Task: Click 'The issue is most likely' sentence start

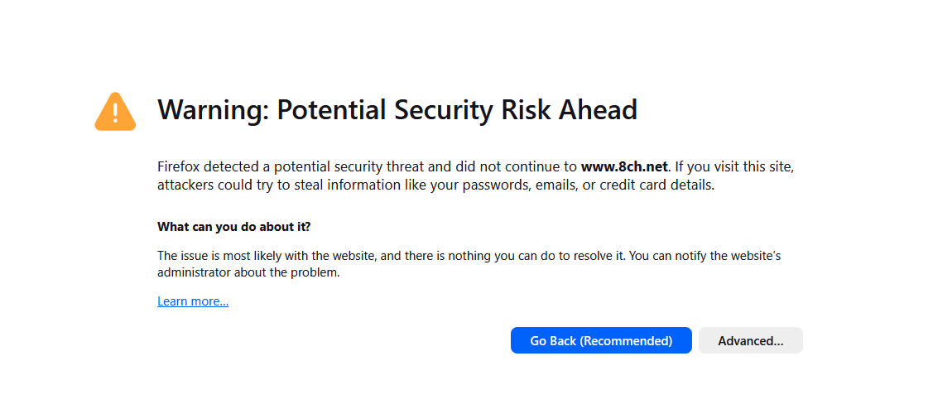Action: pos(216,256)
